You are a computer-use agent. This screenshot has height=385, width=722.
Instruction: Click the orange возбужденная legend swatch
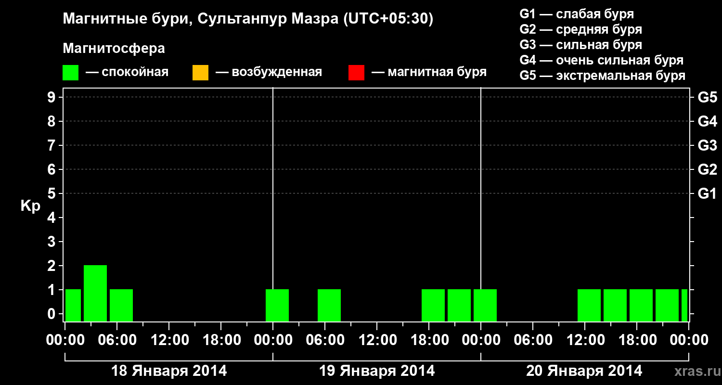click(x=200, y=73)
